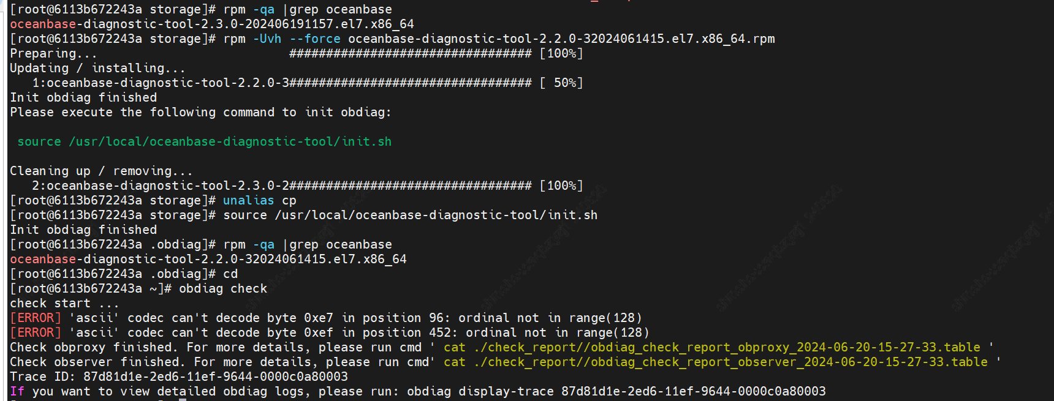Click the green 'source /usr/local' init.sh command line
The image size is (1054, 401).
point(204,141)
